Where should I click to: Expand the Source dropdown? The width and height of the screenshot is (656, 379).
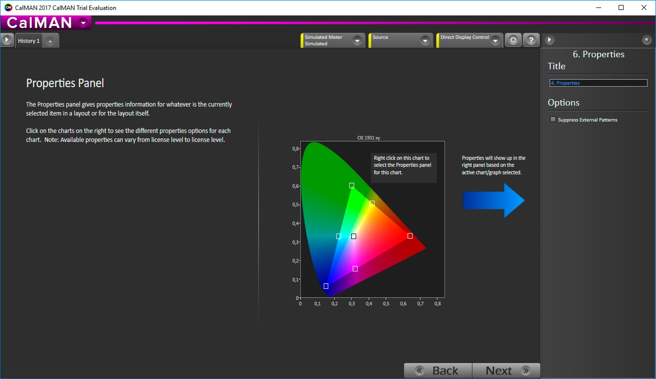pyautogui.click(x=425, y=41)
